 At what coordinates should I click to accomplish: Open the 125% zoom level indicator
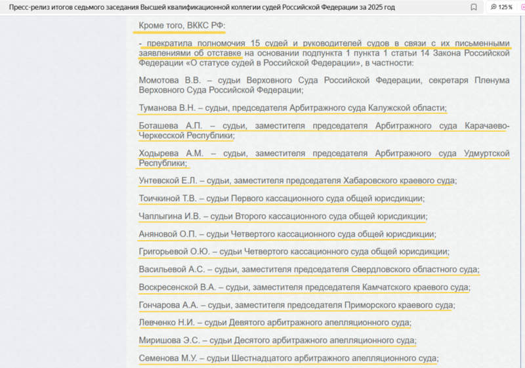501,7
